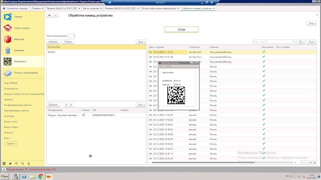Viewport: 321px width, 180px height.
Task: Click the Выполнена checkmark for 19.10.2020 10:57:44 row
Action: pos(264,57)
